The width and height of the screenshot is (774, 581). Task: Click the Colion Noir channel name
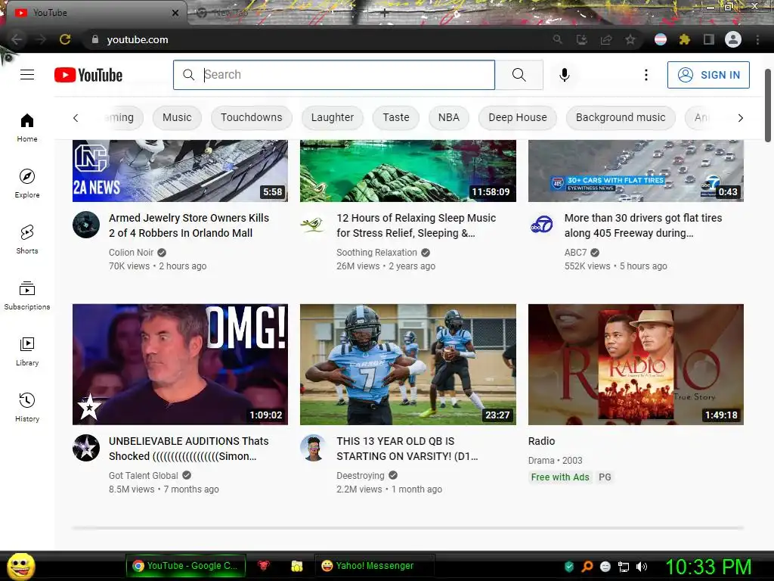132,253
